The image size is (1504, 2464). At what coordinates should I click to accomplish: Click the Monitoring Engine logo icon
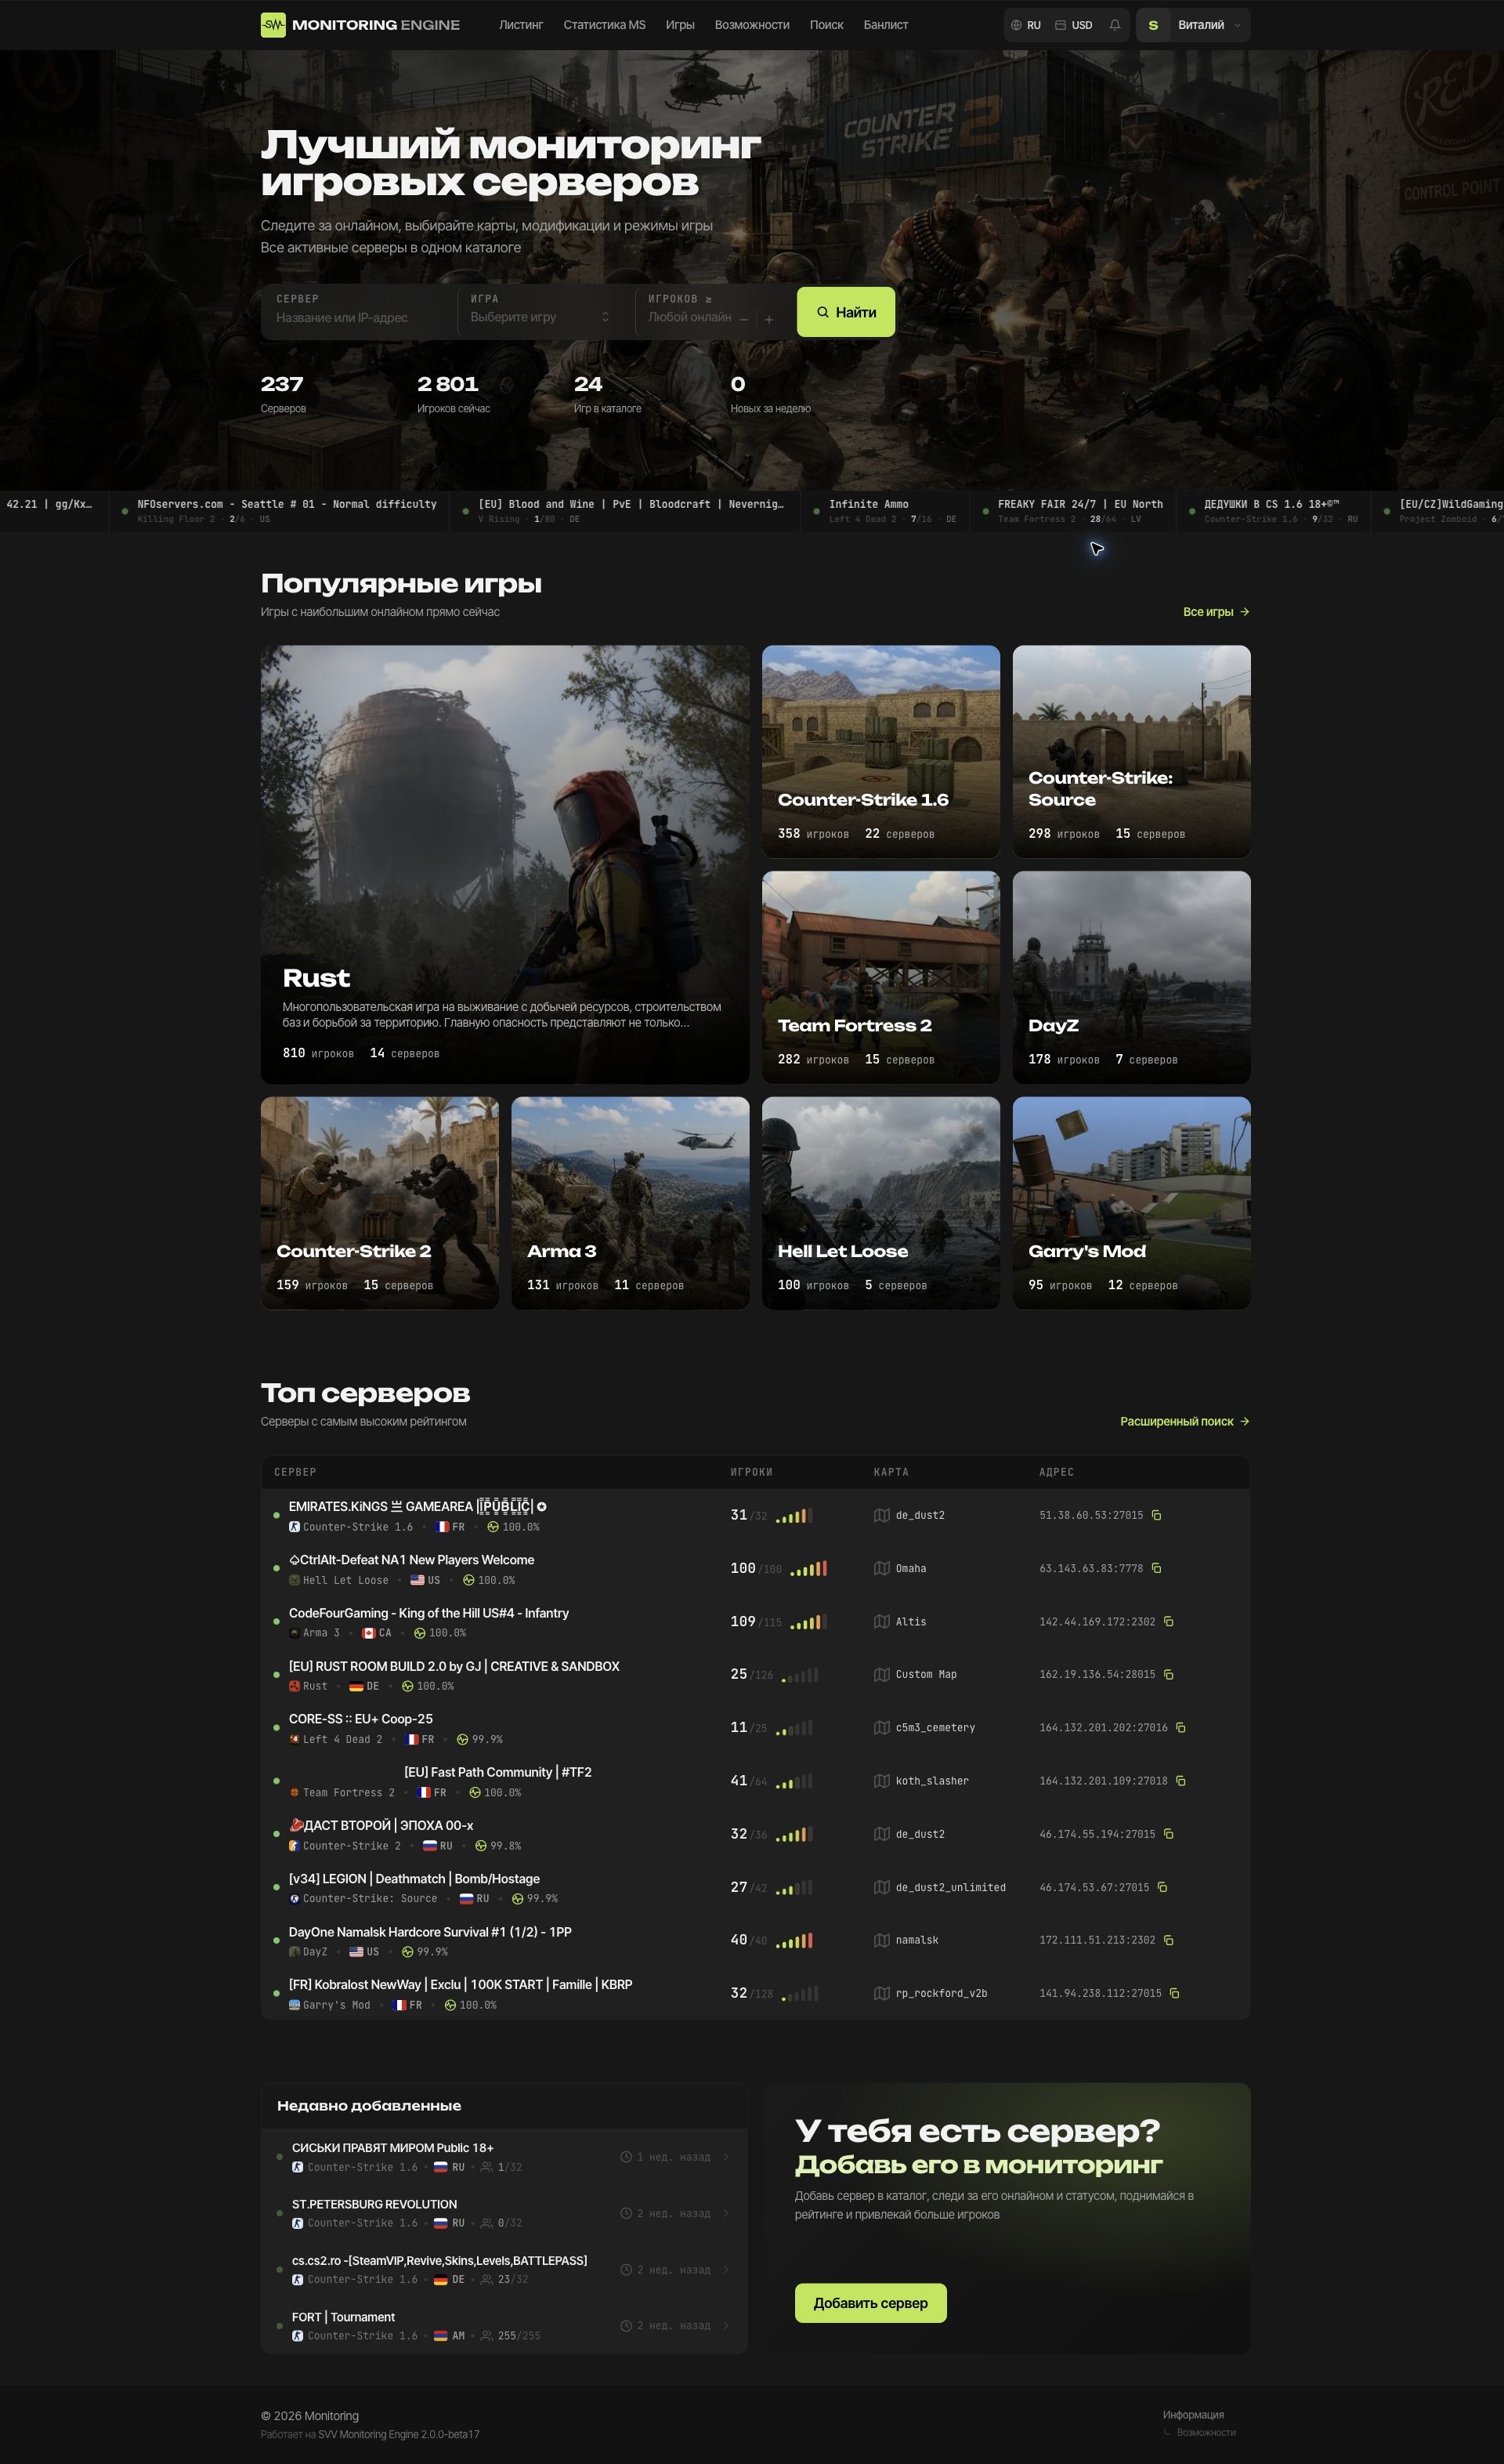273,25
